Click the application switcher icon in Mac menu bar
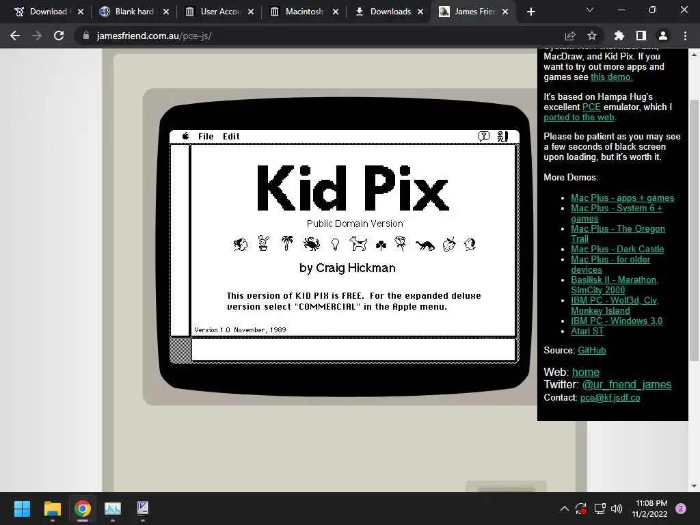Image resolution: width=700 pixels, height=525 pixels. click(502, 136)
